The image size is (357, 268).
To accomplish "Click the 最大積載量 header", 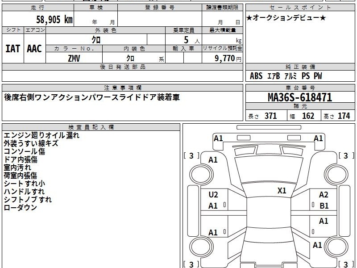I will pyautogui.click(x=222, y=30).
